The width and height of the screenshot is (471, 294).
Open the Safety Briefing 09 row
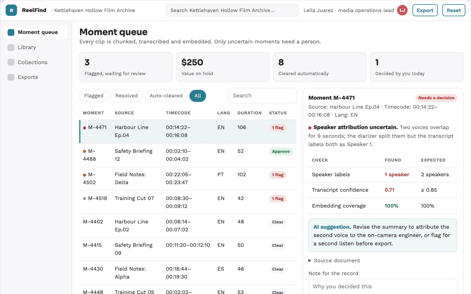[x=188, y=249]
